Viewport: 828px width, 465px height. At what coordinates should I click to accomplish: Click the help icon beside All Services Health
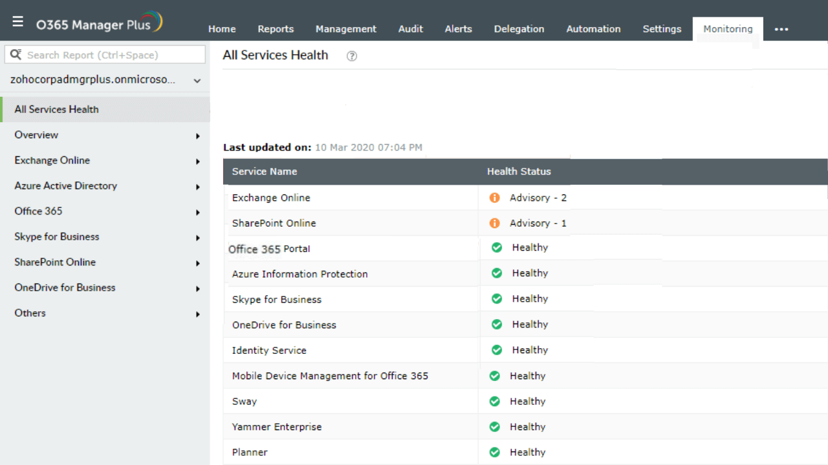352,56
